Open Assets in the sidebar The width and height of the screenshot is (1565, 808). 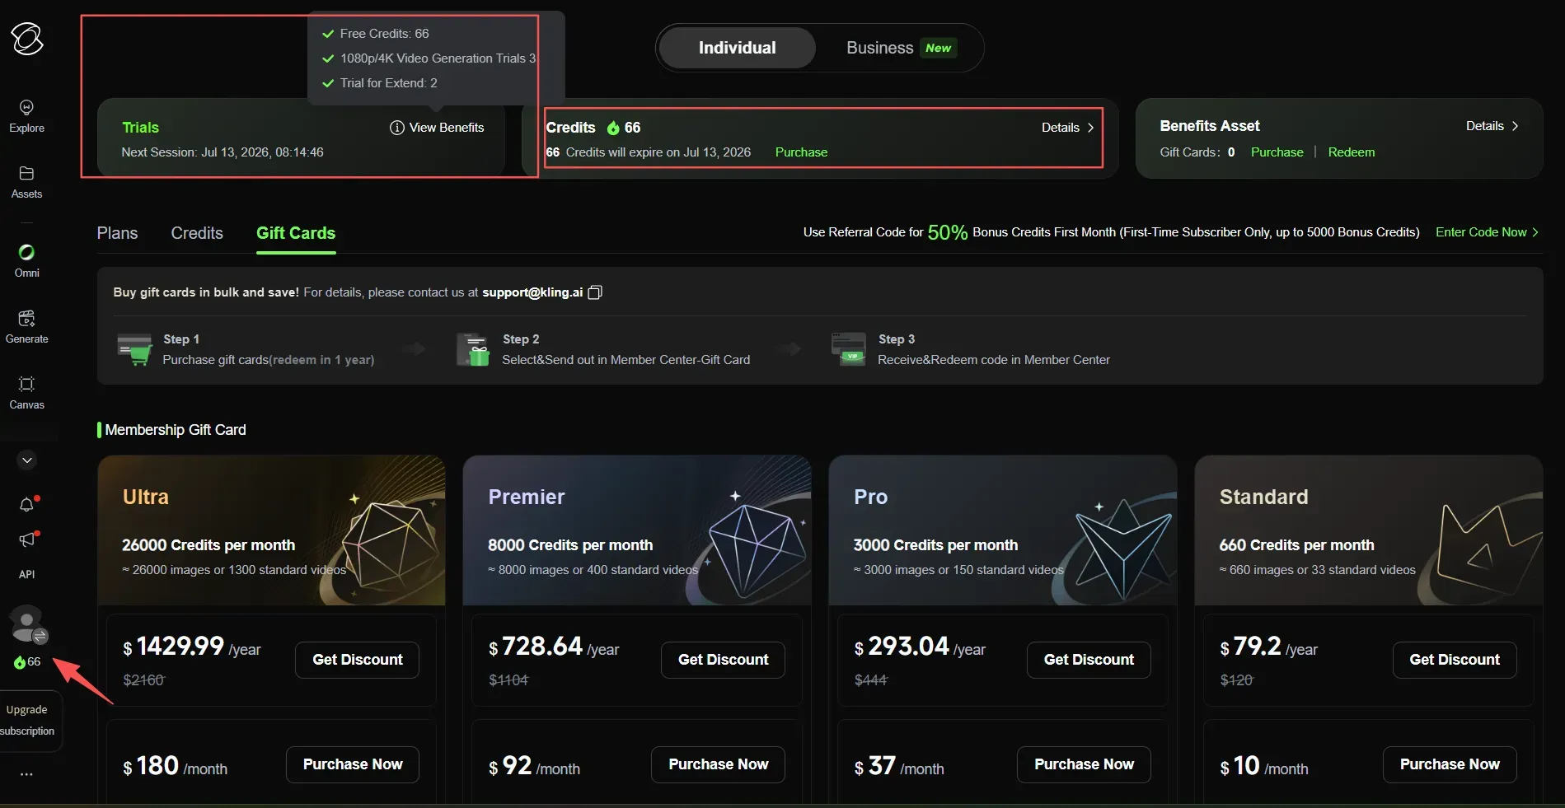[x=26, y=182]
